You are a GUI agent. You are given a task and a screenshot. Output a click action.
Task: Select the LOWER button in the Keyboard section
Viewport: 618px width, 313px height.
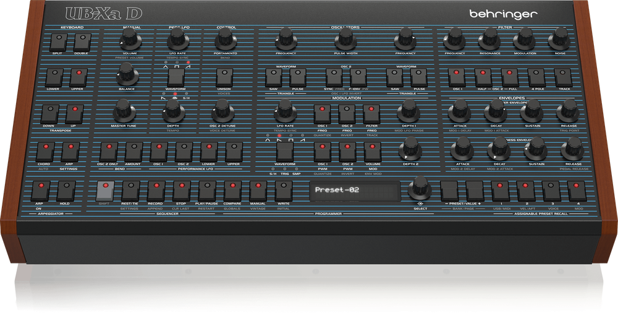(x=54, y=77)
